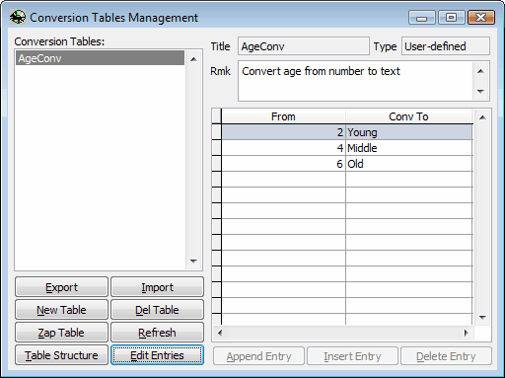Click the Conv To column header

408,116
